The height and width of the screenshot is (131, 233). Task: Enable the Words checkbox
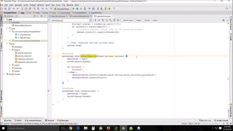143,20
